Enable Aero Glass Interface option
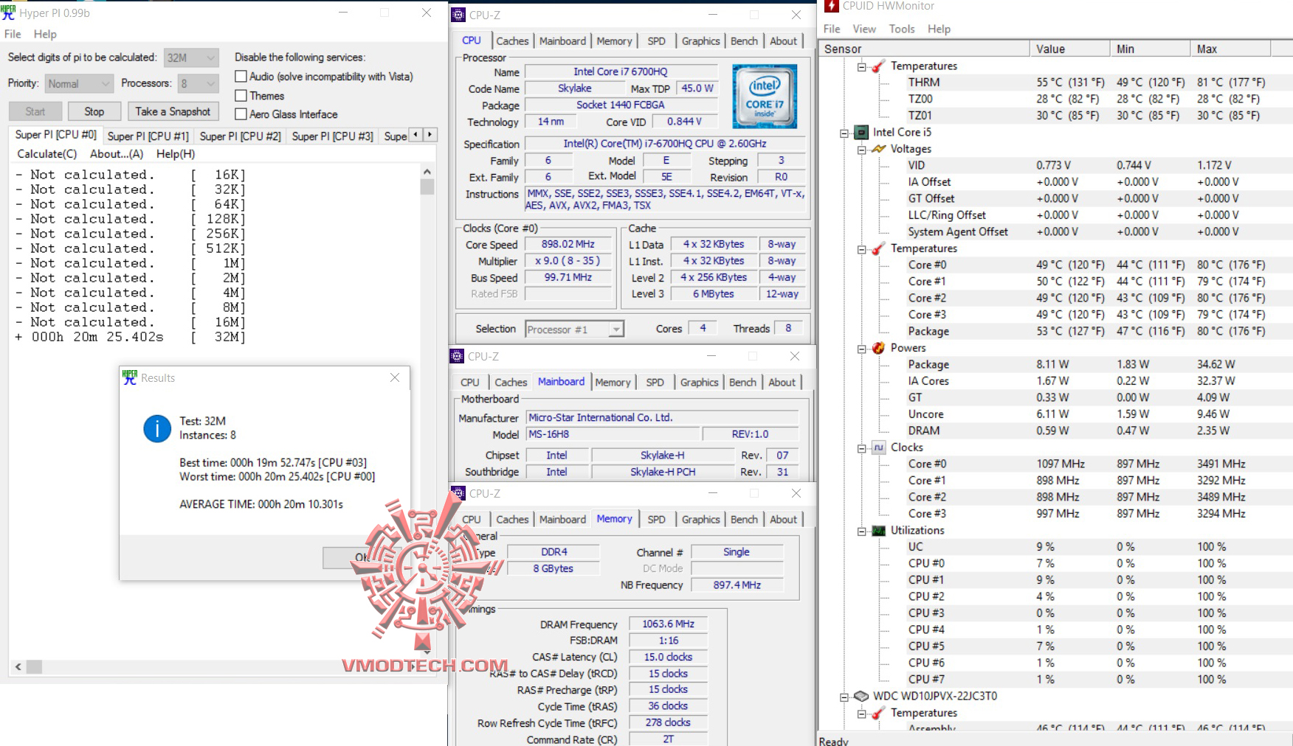1293x746 pixels. point(241,114)
